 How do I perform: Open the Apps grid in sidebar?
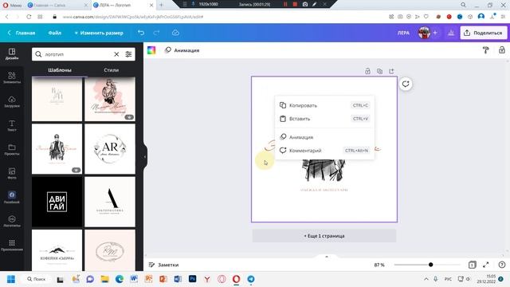[x=12, y=246]
